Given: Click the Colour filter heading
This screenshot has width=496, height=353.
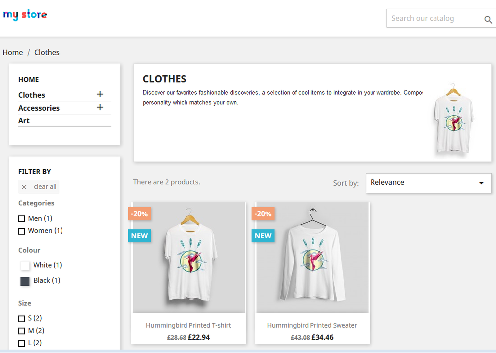Looking at the screenshot, I should point(29,250).
